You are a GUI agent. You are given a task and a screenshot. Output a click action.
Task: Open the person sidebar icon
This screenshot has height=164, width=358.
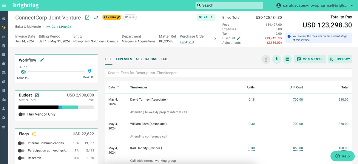coord(4,109)
